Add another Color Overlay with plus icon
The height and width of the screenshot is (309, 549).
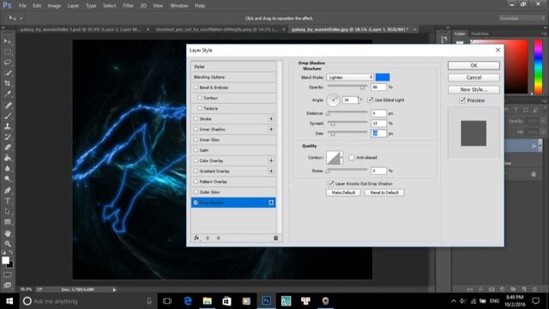tap(271, 161)
